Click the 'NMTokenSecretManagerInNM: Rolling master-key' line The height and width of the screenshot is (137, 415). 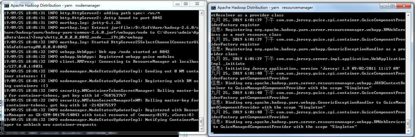(101, 100)
